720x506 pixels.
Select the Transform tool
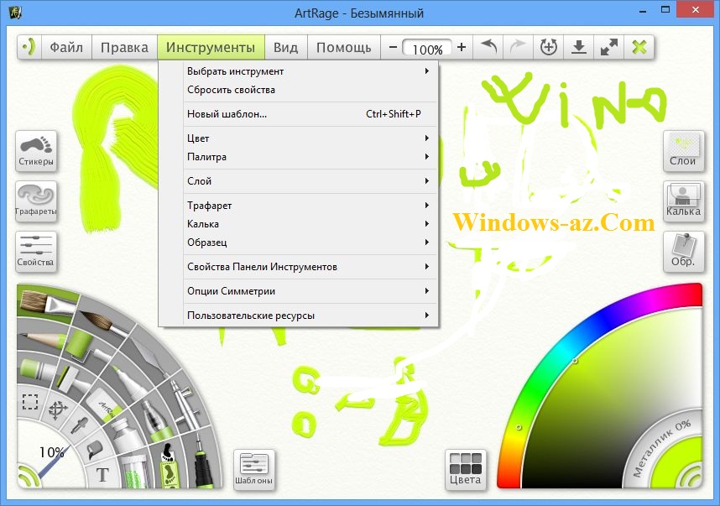(57, 410)
